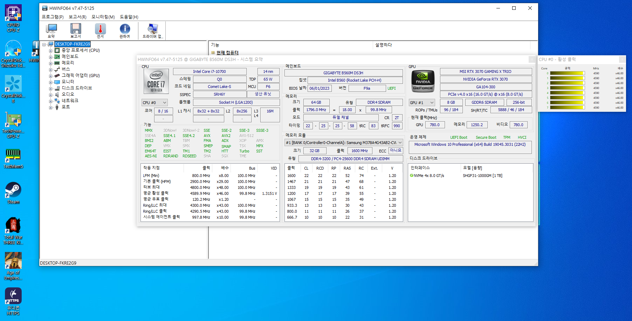Screen dimensions: 632x321
Task: Click the 평균 활성 클럭 row
Action: coord(210,193)
